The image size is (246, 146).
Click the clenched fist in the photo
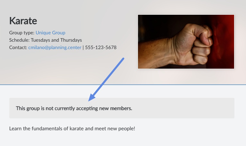coord(194,44)
